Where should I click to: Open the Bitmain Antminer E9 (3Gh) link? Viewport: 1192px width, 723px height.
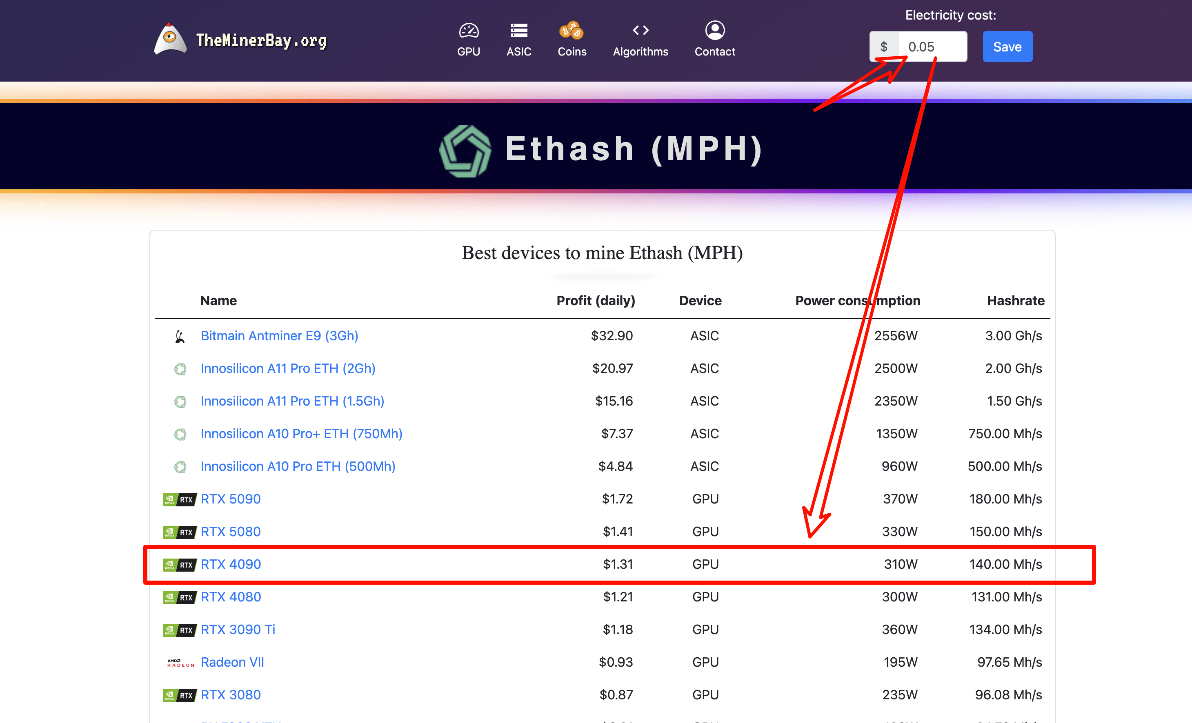point(279,336)
